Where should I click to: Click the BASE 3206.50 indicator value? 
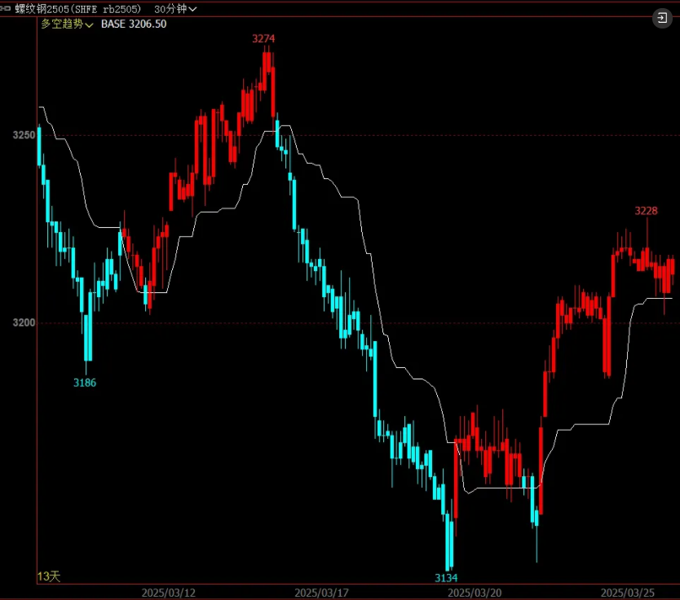point(134,24)
